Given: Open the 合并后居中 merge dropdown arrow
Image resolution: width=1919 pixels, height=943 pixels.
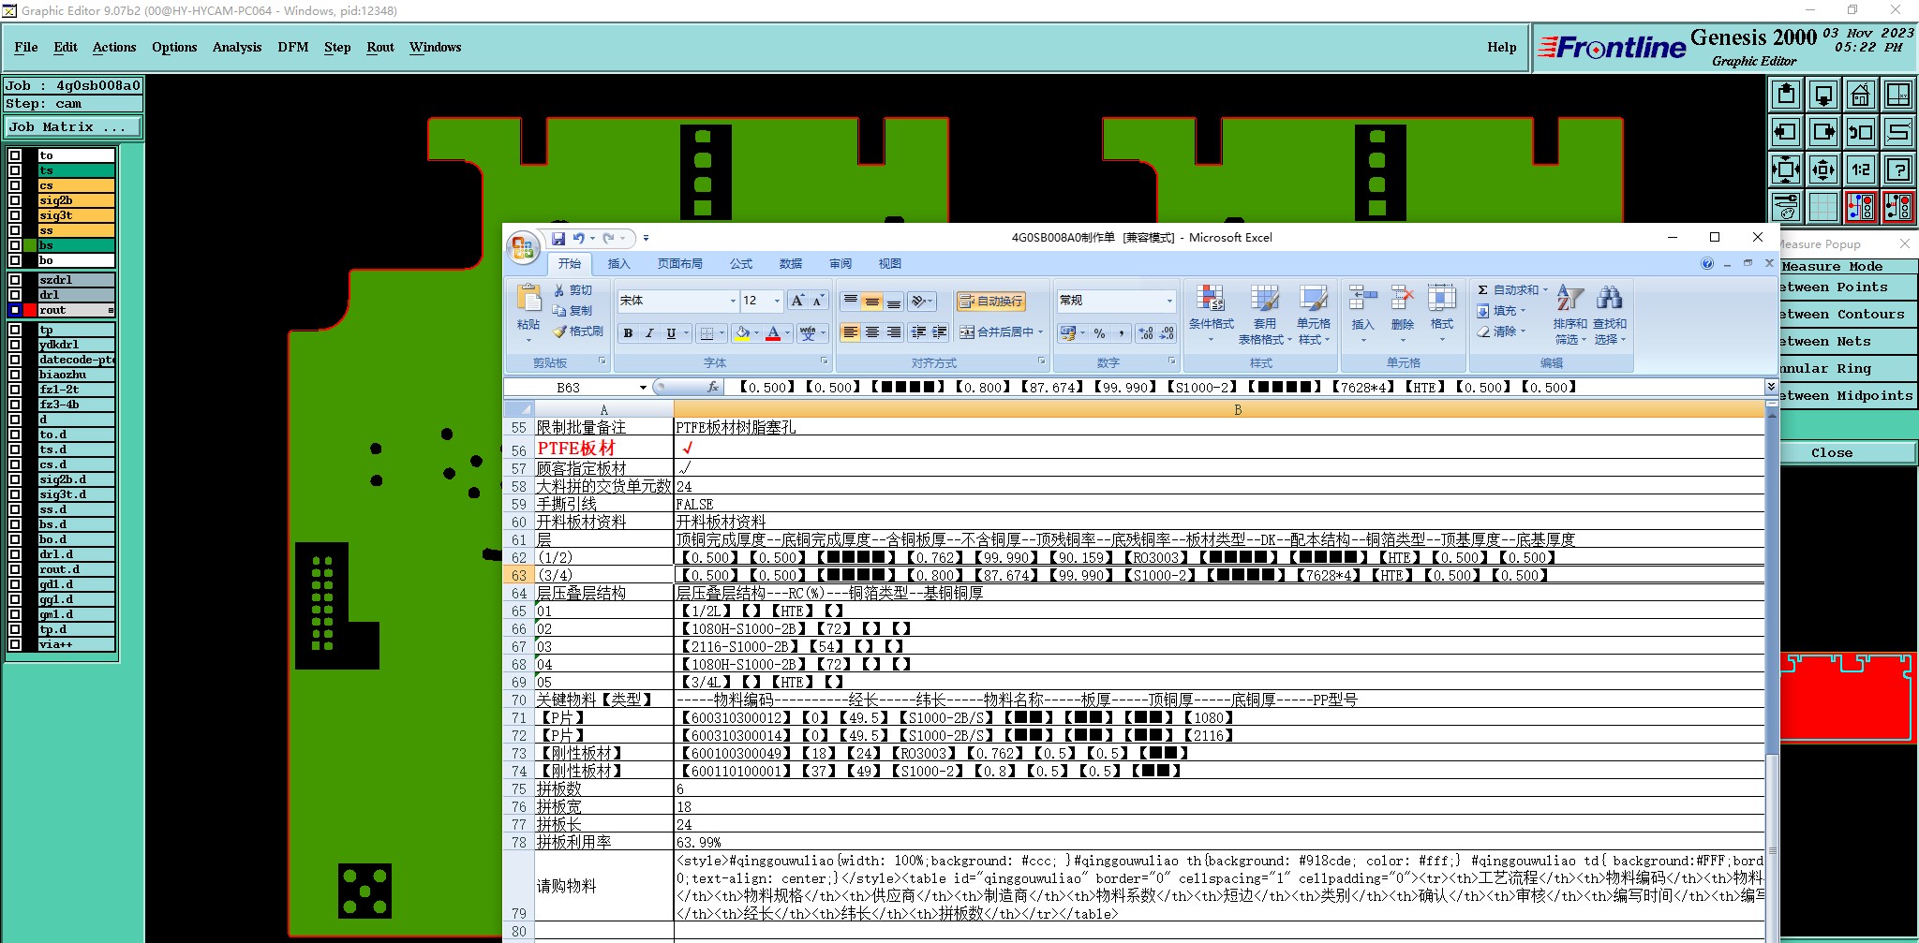Looking at the screenshot, I should [x=1040, y=332].
